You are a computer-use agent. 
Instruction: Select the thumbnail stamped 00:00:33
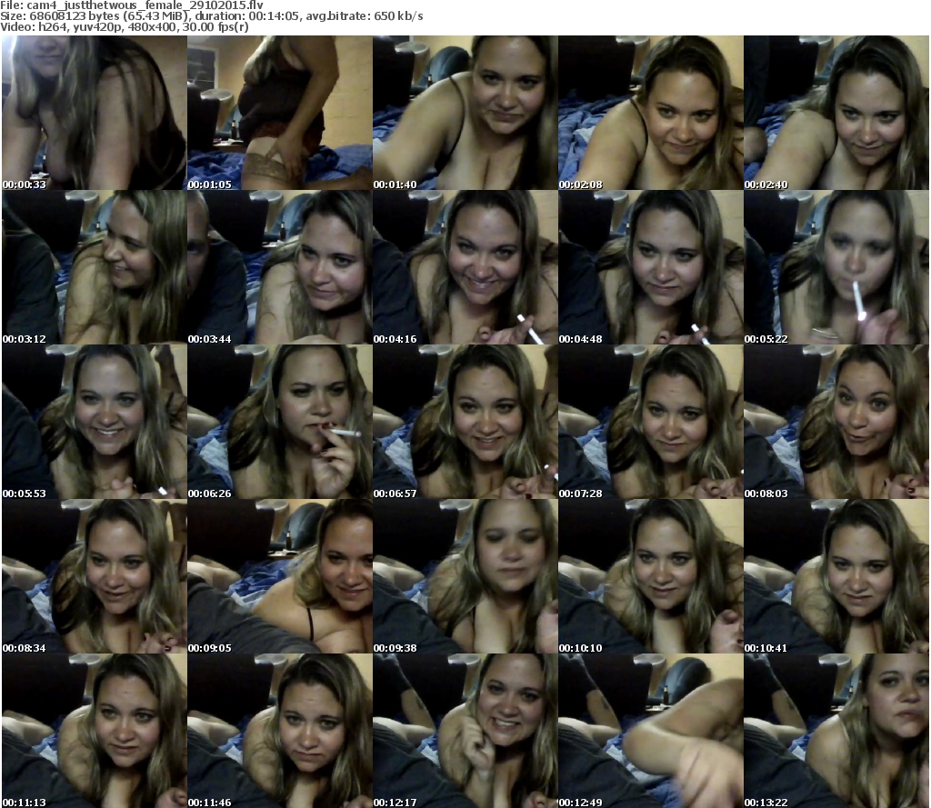coord(95,113)
